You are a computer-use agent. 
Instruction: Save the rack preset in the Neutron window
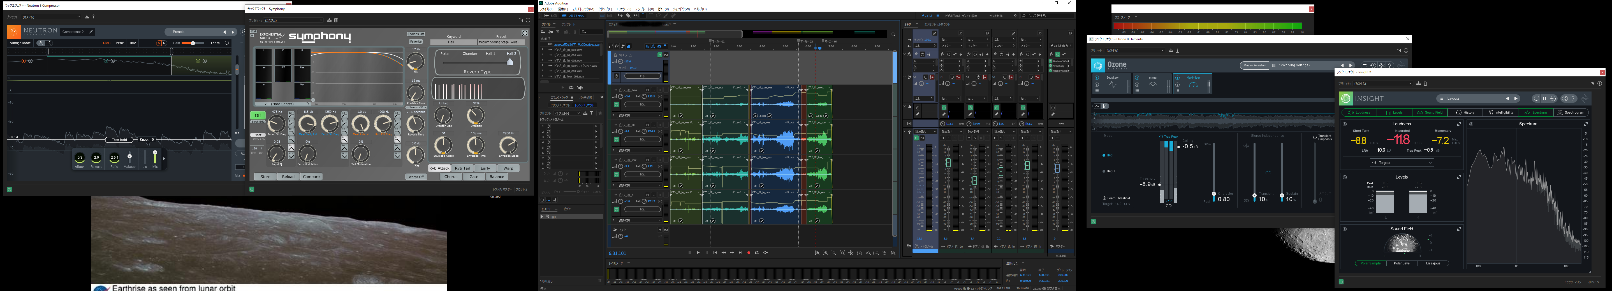(x=87, y=17)
